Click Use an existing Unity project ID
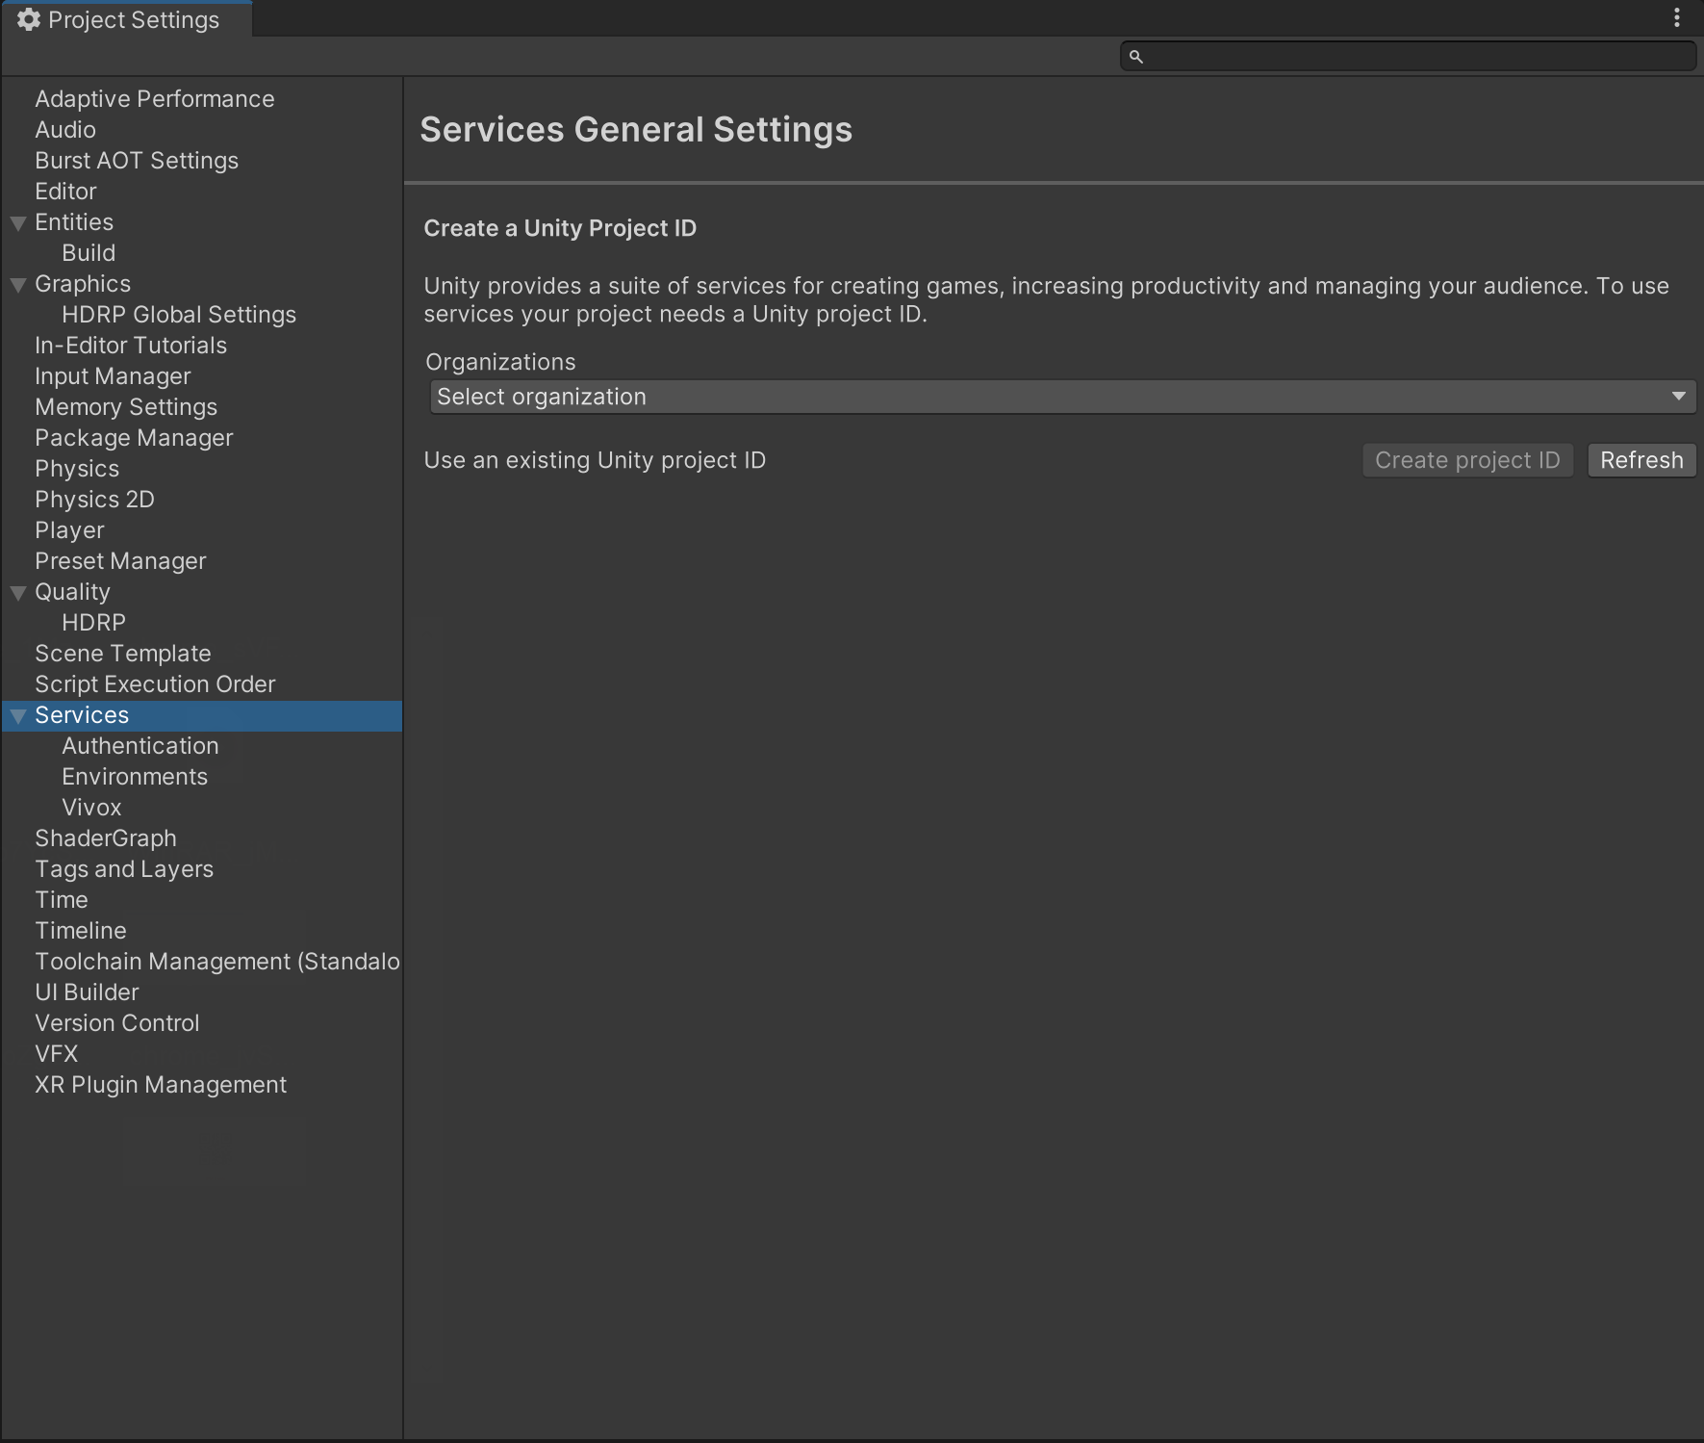The height and width of the screenshot is (1443, 1704). click(595, 460)
